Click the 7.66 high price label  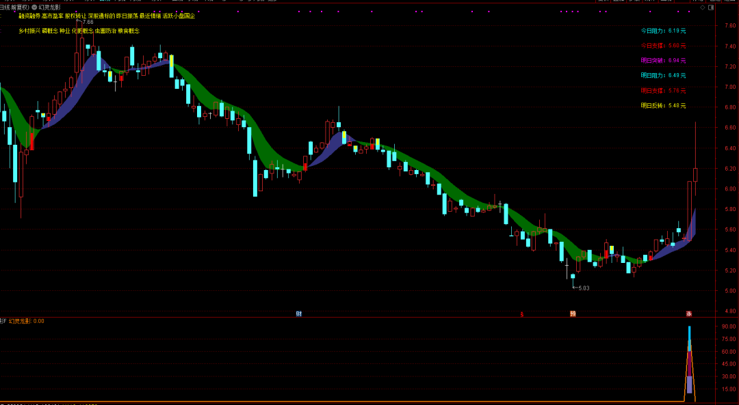tap(87, 23)
